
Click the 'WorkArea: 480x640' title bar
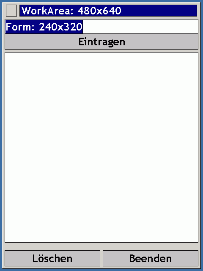[x=108, y=11]
